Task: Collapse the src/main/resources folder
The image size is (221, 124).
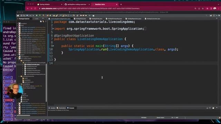Action: (19, 76)
